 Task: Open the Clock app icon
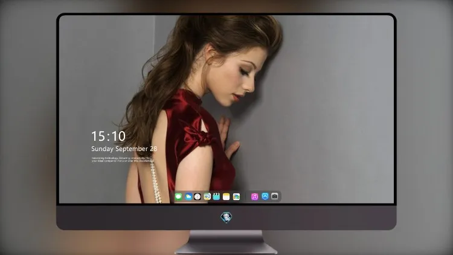[198, 196]
